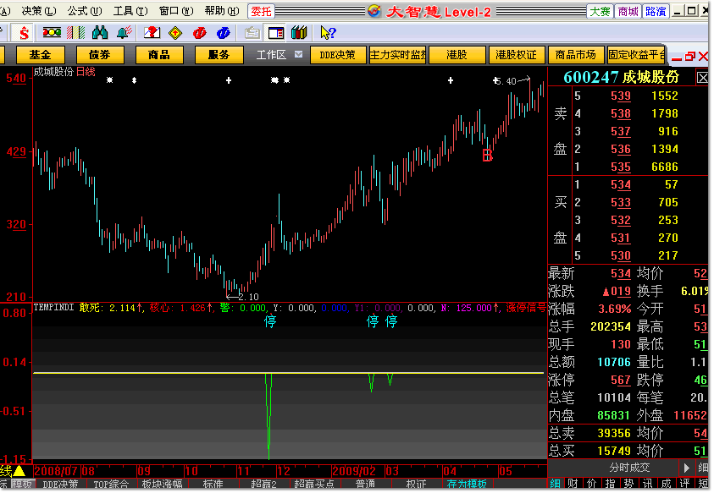Switch to the 超赢2 bottom tab

(263, 484)
